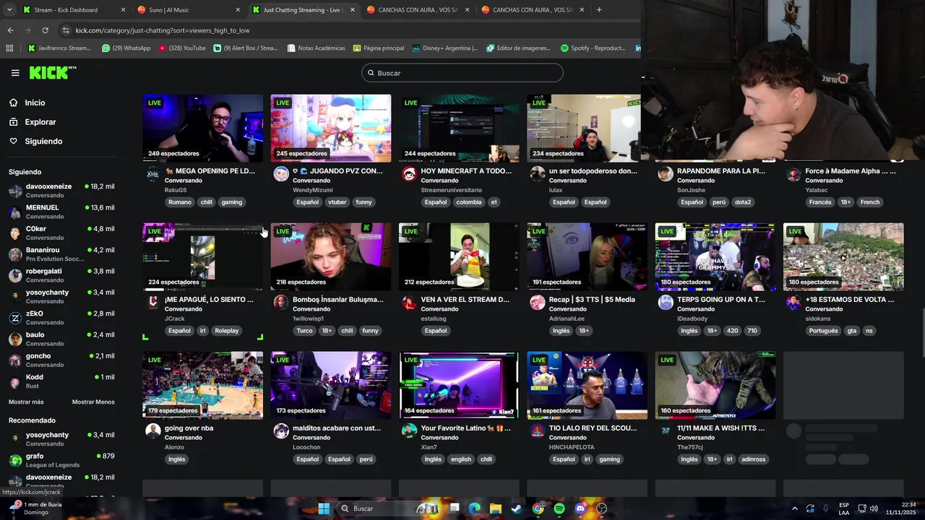Select the 420 tag

point(732,331)
